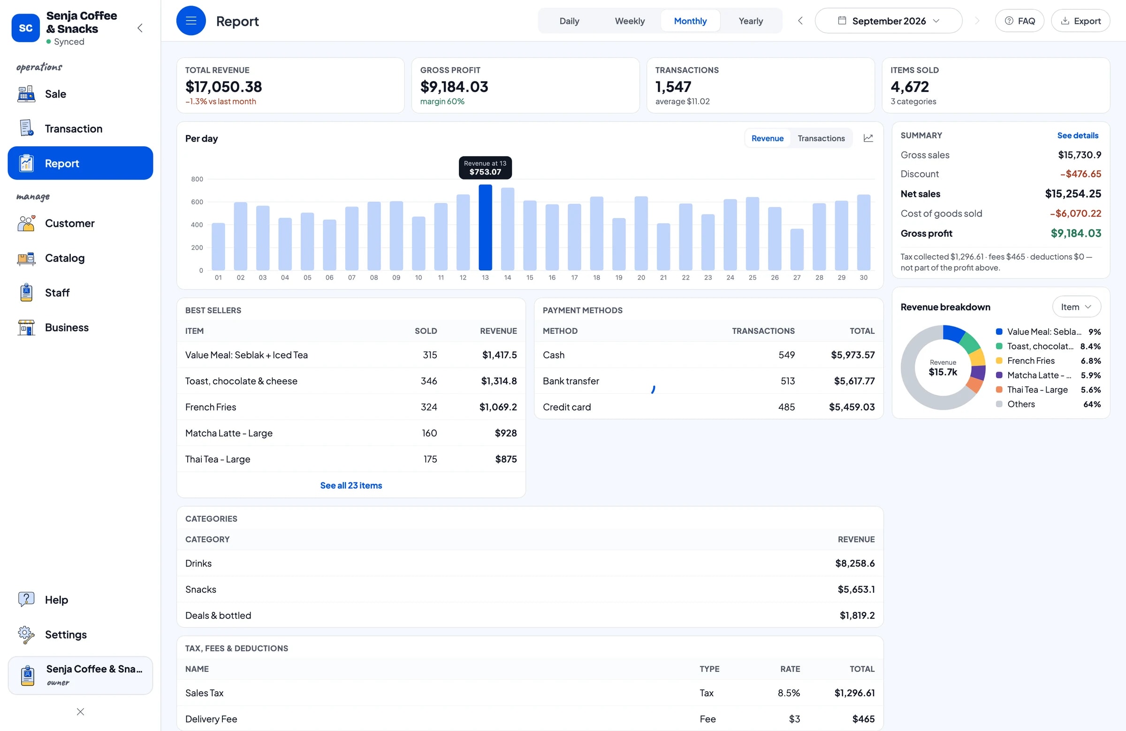Select the Bank transfer payment row
1126x731 pixels.
coord(709,381)
